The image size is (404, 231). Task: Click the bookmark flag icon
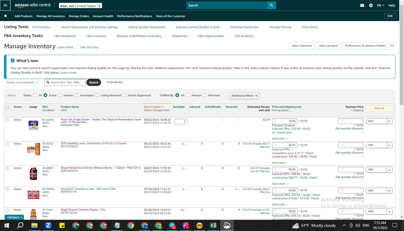[x=5, y=16]
